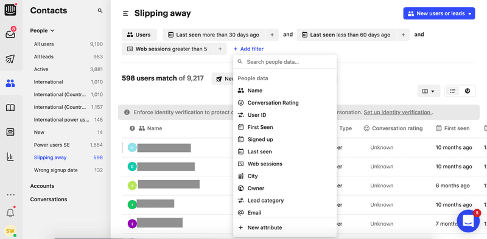Click the plus next to Last seen more than 30 days
The width and height of the screenshot is (487, 239).
272,35
